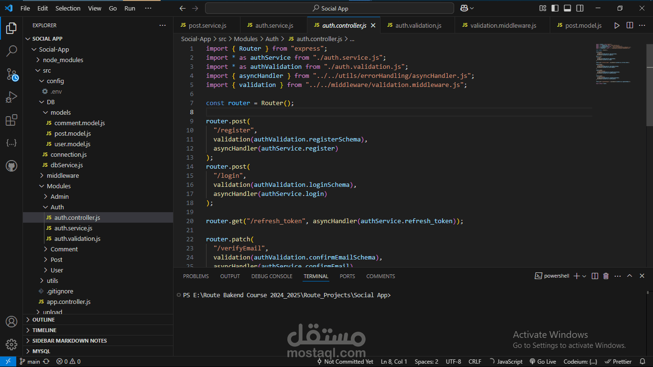This screenshot has width=653, height=367.
Task: Toggle the secondary side bar
Action: point(580,8)
